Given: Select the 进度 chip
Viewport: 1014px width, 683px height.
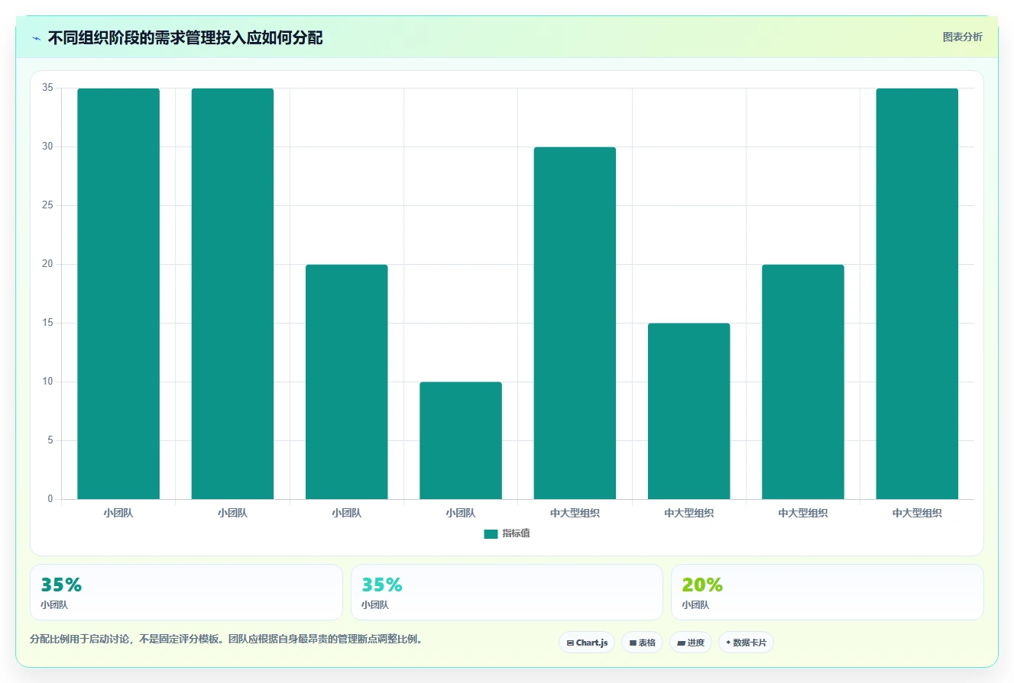Looking at the screenshot, I should click(x=691, y=643).
